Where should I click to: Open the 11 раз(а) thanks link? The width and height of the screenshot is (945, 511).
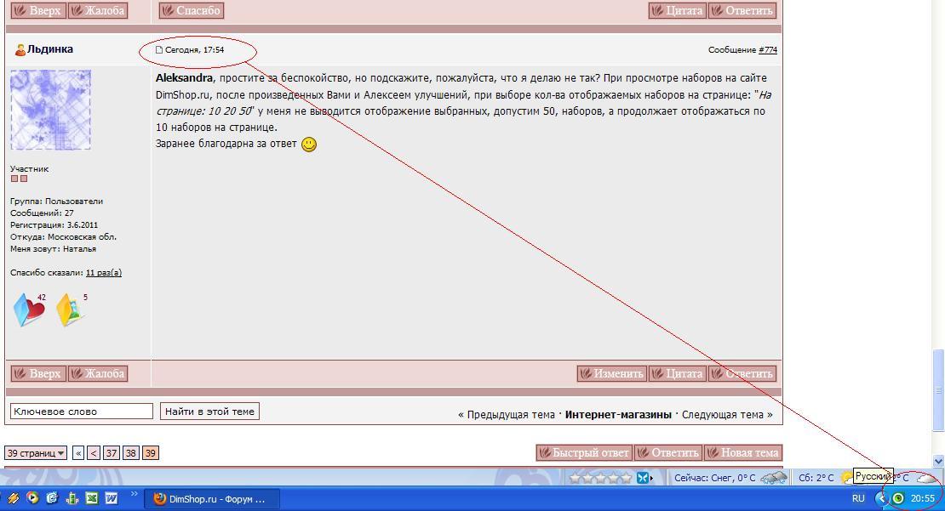click(x=103, y=273)
